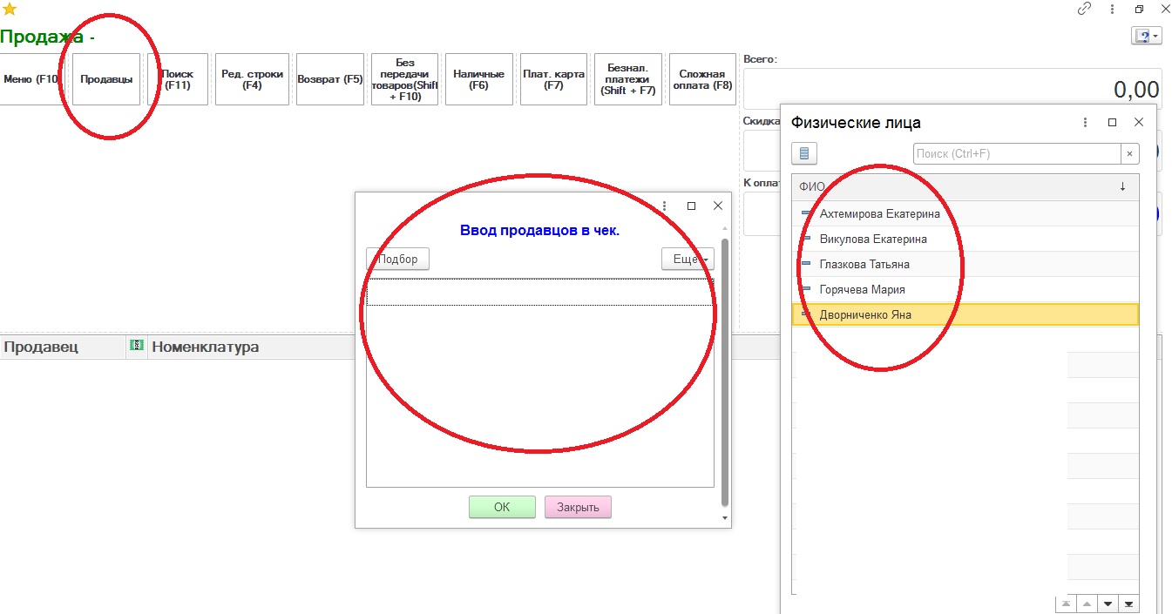Click the pink Закрыть button
Image resolution: width=1172 pixels, height=614 pixels.
pyautogui.click(x=578, y=507)
